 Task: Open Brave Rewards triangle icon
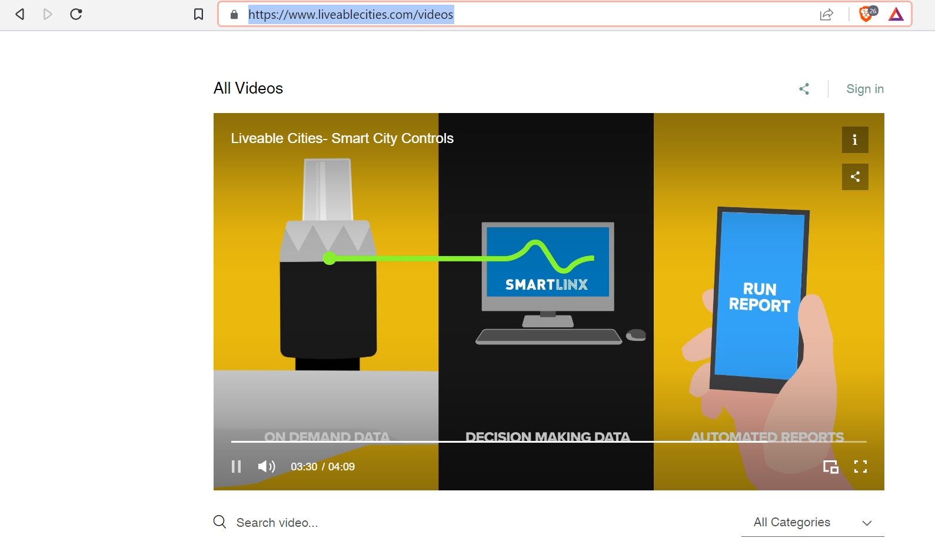tap(896, 14)
